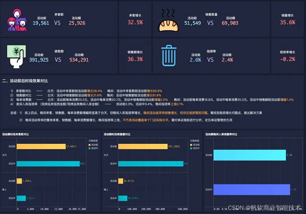Click 活动前 orange legend in 销售额对比 chart

(x=195, y=145)
